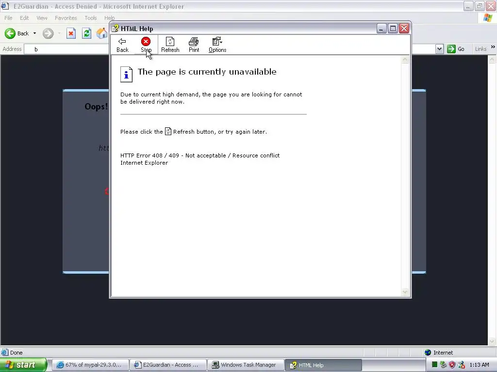Click the Done status bar page icon

click(x=4, y=353)
